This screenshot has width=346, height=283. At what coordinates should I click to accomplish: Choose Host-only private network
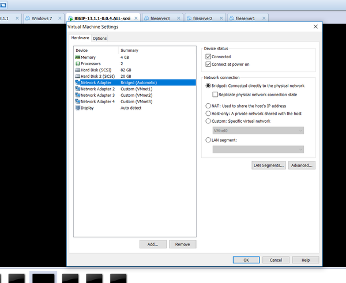click(208, 114)
